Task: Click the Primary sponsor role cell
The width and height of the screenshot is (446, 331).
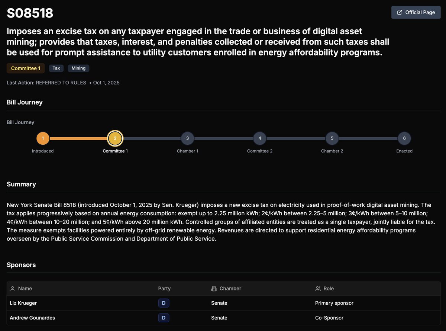Action: pyautogui.click(x=334, y=303)
